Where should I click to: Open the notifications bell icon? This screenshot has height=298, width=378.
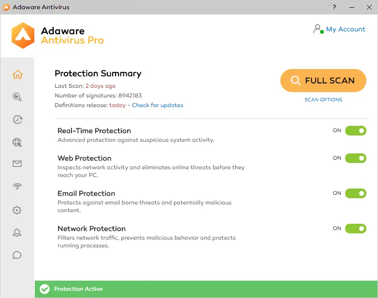pos(17,232)
